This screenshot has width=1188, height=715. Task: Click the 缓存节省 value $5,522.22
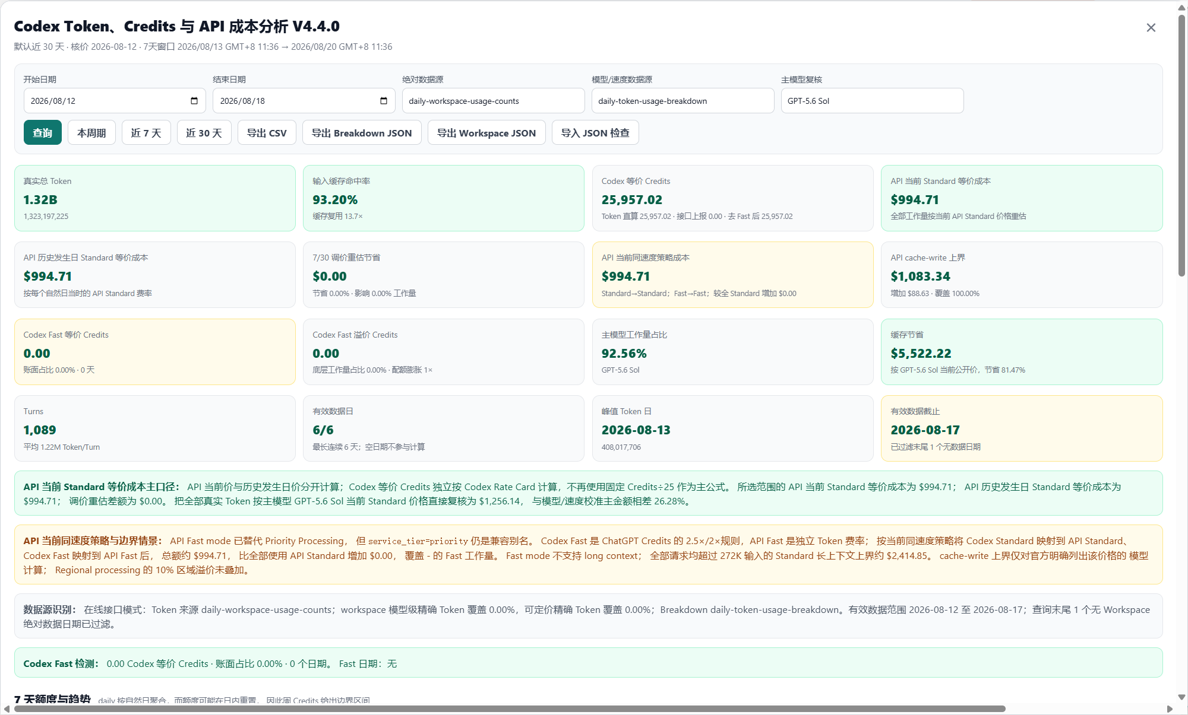pyautogui.click(x=921, y=354)
